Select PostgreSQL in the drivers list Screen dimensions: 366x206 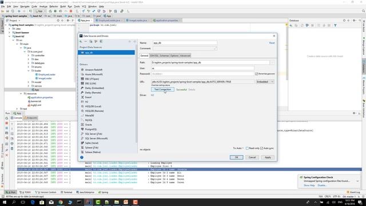pos(91,129)
